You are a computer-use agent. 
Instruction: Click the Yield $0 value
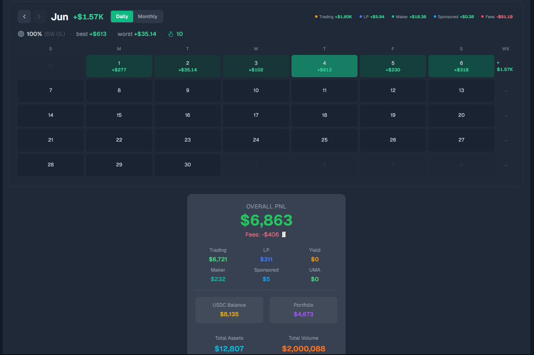point(315,259)
